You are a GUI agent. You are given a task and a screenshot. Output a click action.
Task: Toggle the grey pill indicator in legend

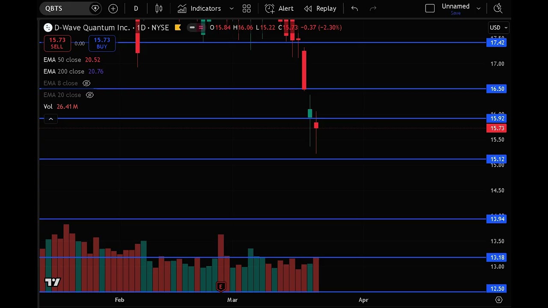pyautogui.click(x=192, y=27)
